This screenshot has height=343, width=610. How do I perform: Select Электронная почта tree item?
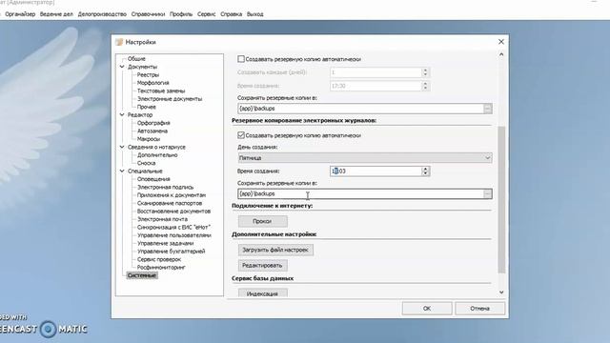pos(162,219)
